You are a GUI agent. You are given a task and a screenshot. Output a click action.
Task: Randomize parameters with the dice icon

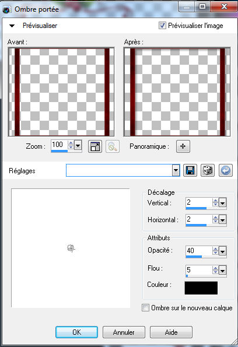click(x=208, y=170)
